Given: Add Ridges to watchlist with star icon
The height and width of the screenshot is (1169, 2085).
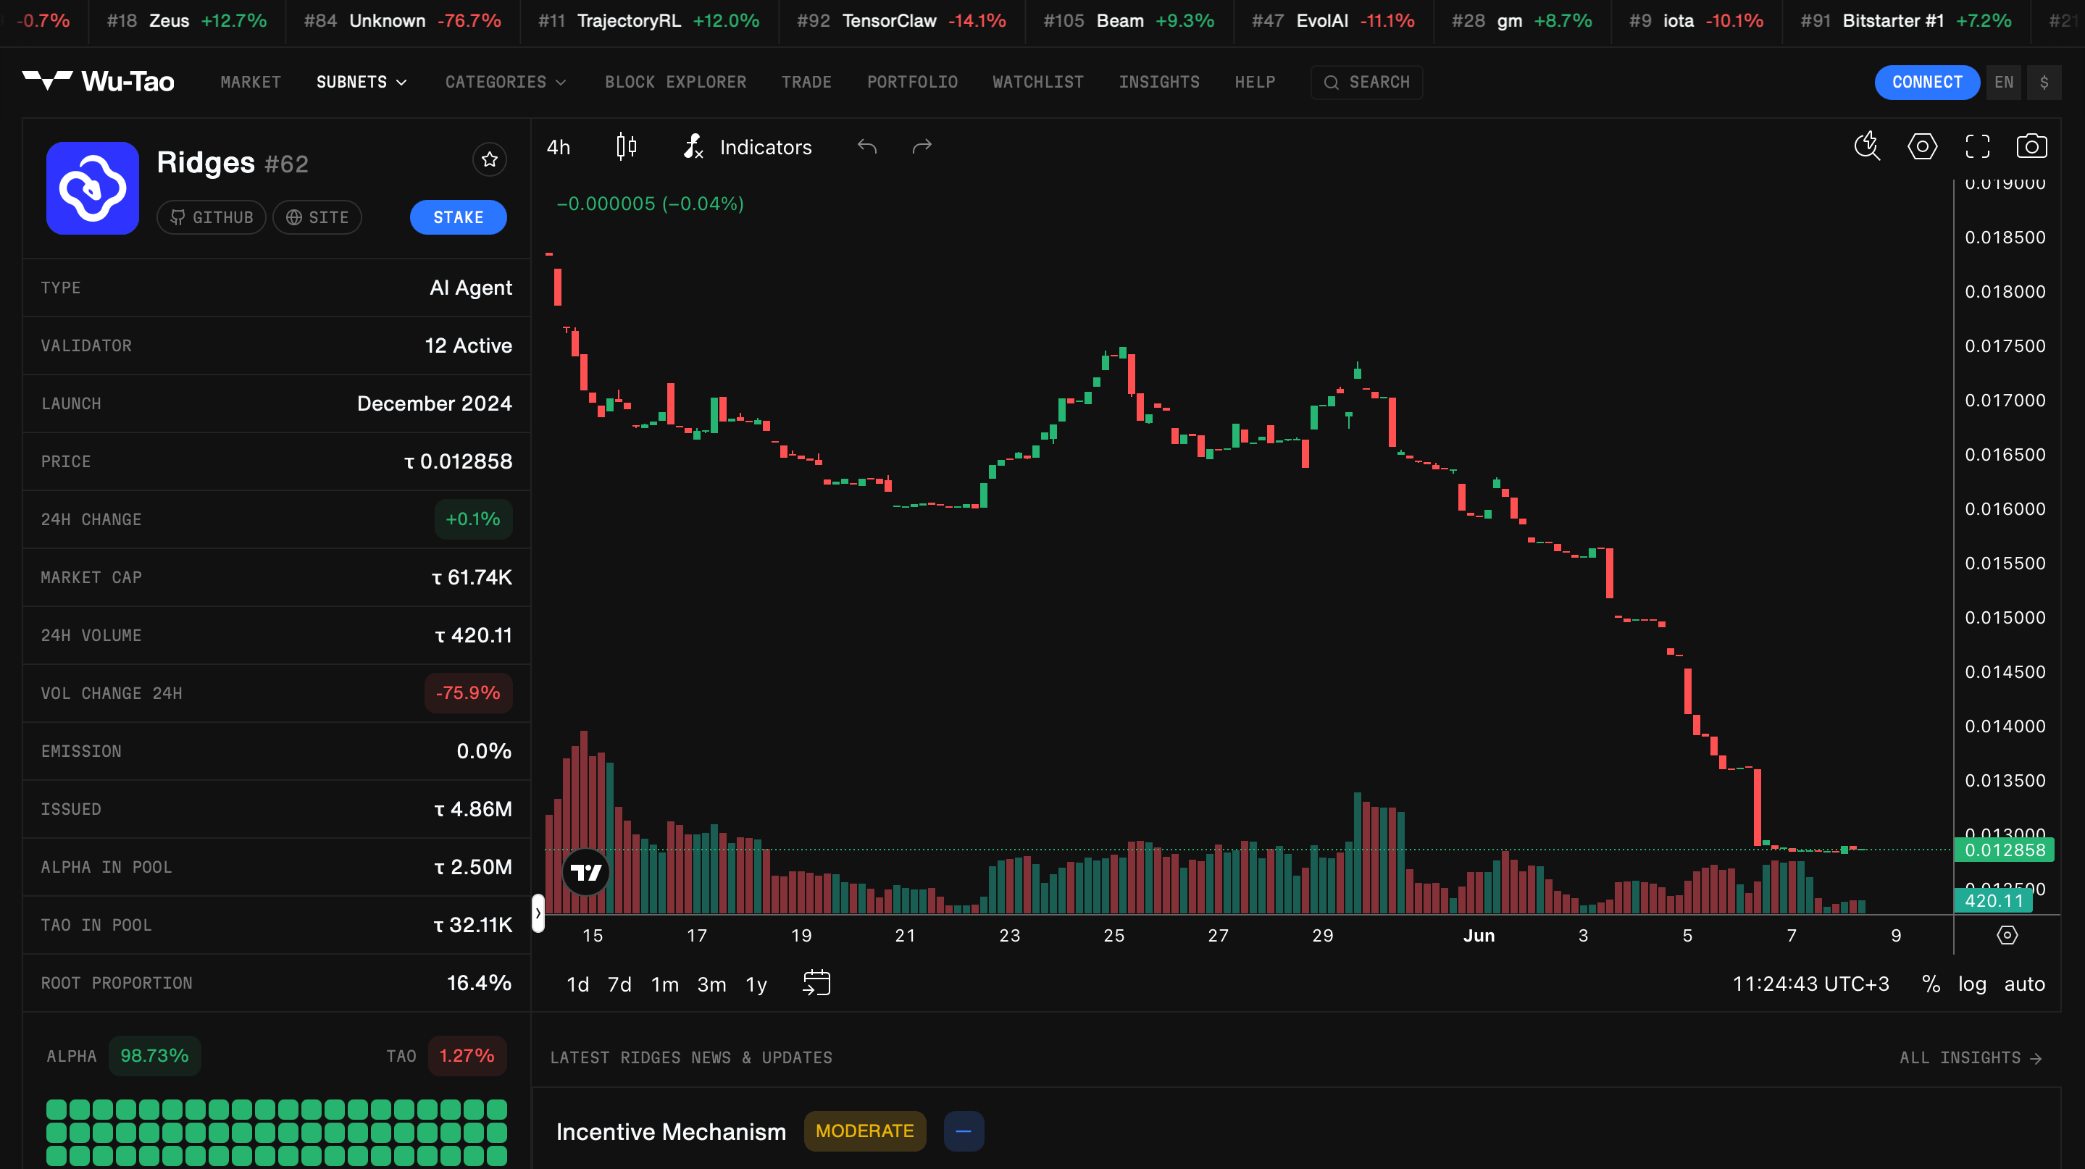Looking at the screenshot, I should [x=490, y=159].
